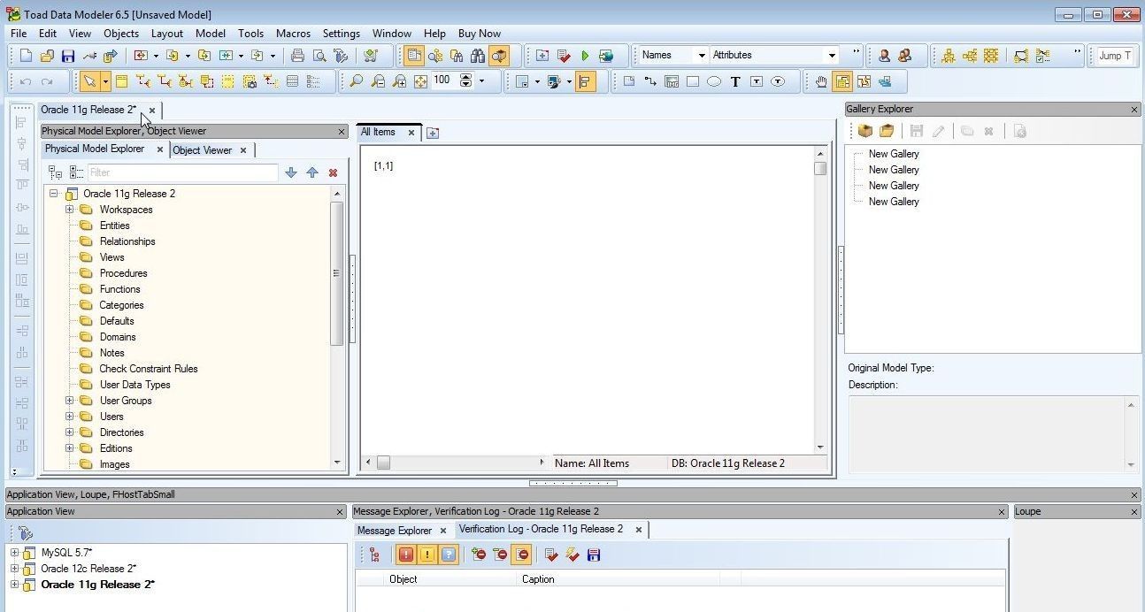Select the ellipse shape tool
The width and height of the screenshot is (1145, 612).
[x=714, y=81]
